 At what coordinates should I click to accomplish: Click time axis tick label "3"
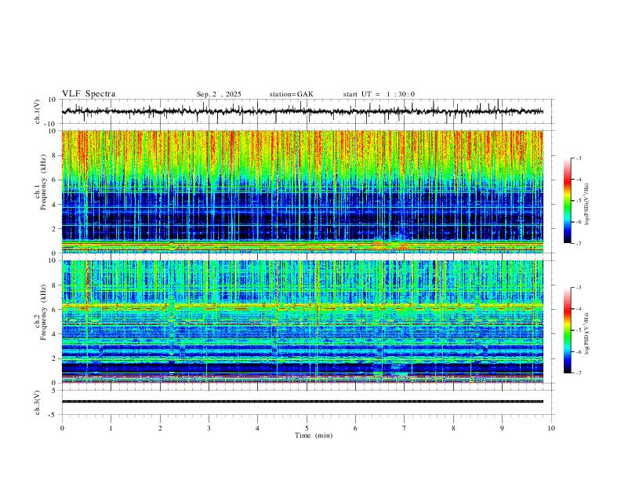(209, 428)
